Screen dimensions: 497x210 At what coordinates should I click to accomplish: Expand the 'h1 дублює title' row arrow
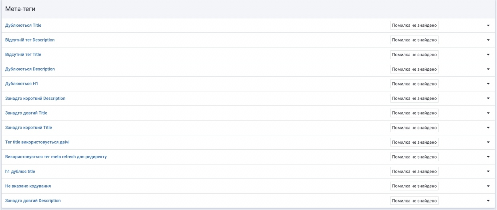tap(488, 171)
